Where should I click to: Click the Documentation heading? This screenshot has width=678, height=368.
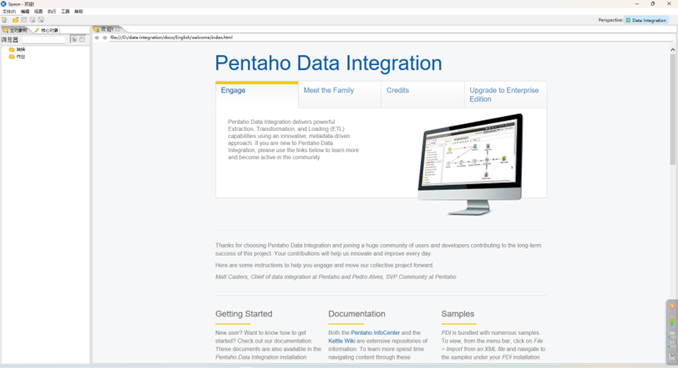tap(357, 314)
